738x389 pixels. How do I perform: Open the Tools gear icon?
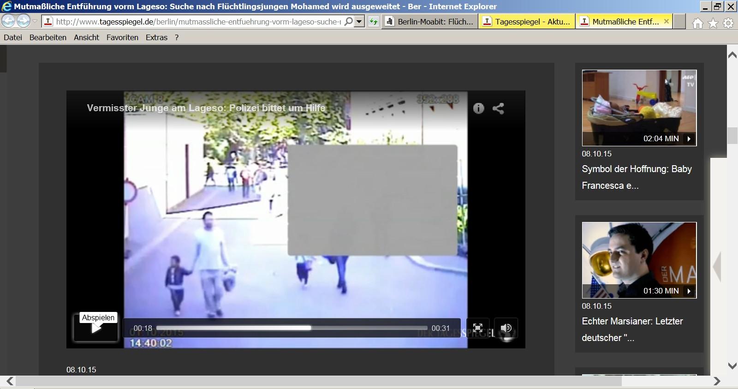[728, 23]
